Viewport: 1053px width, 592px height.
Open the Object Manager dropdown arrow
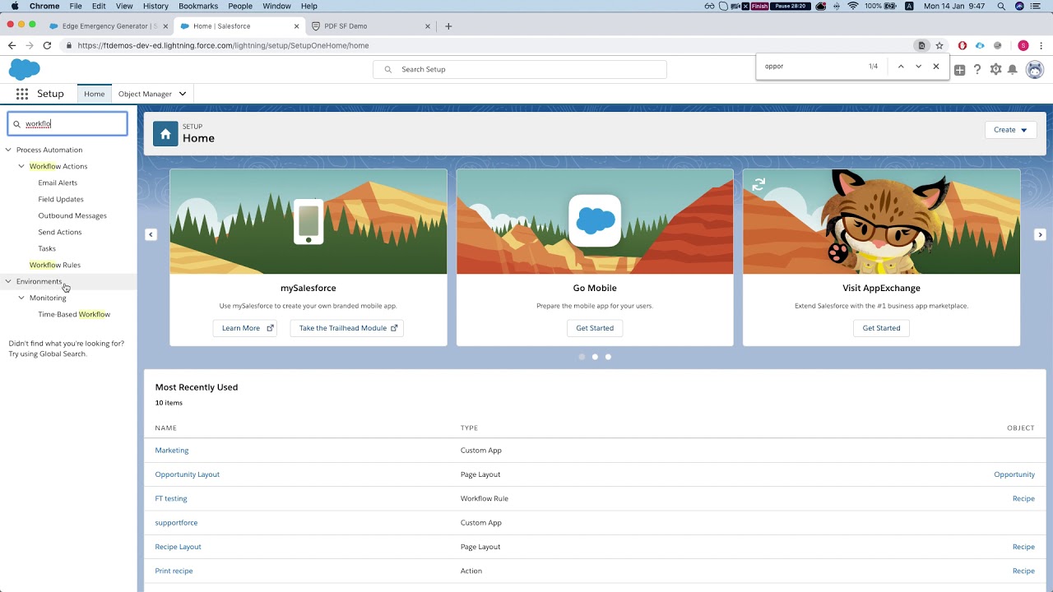tap(183, 94)
